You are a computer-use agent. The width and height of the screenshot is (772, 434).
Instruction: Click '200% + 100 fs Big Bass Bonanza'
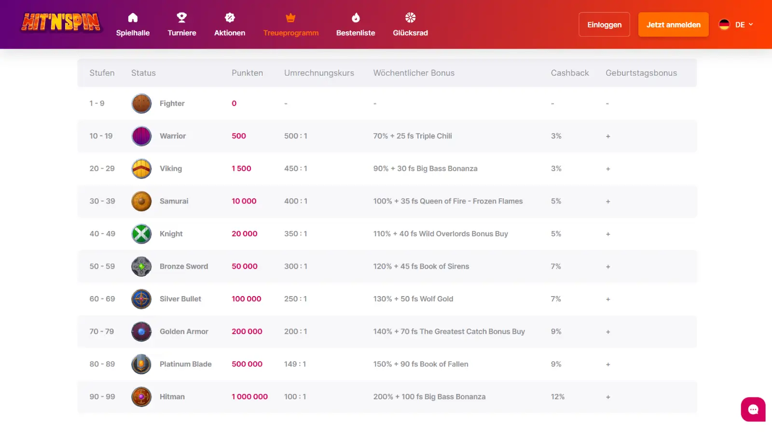[x=429, y=396]
